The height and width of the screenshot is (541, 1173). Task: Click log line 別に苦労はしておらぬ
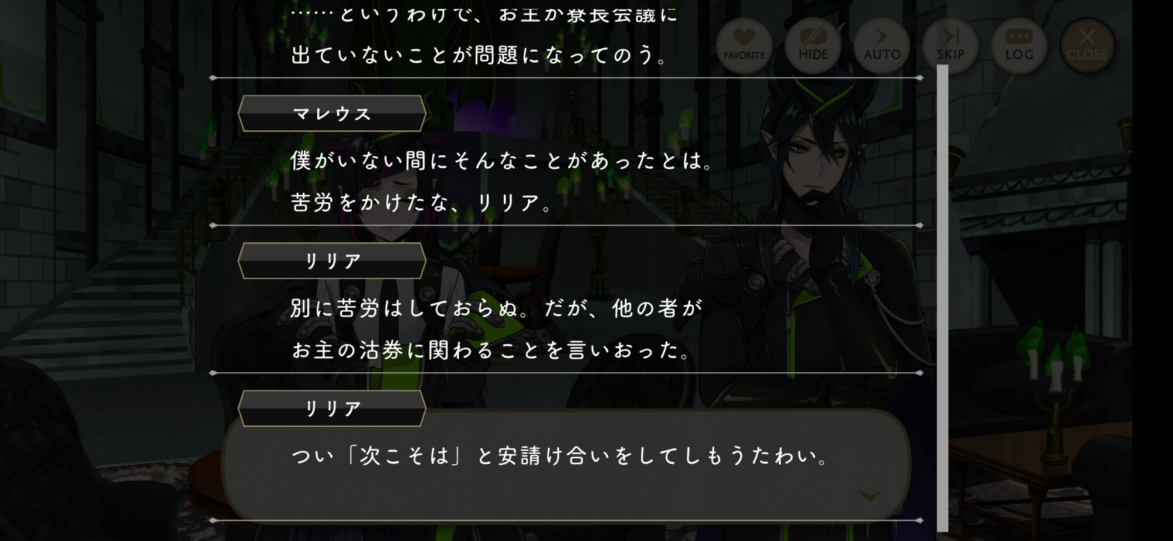[496, 308]
